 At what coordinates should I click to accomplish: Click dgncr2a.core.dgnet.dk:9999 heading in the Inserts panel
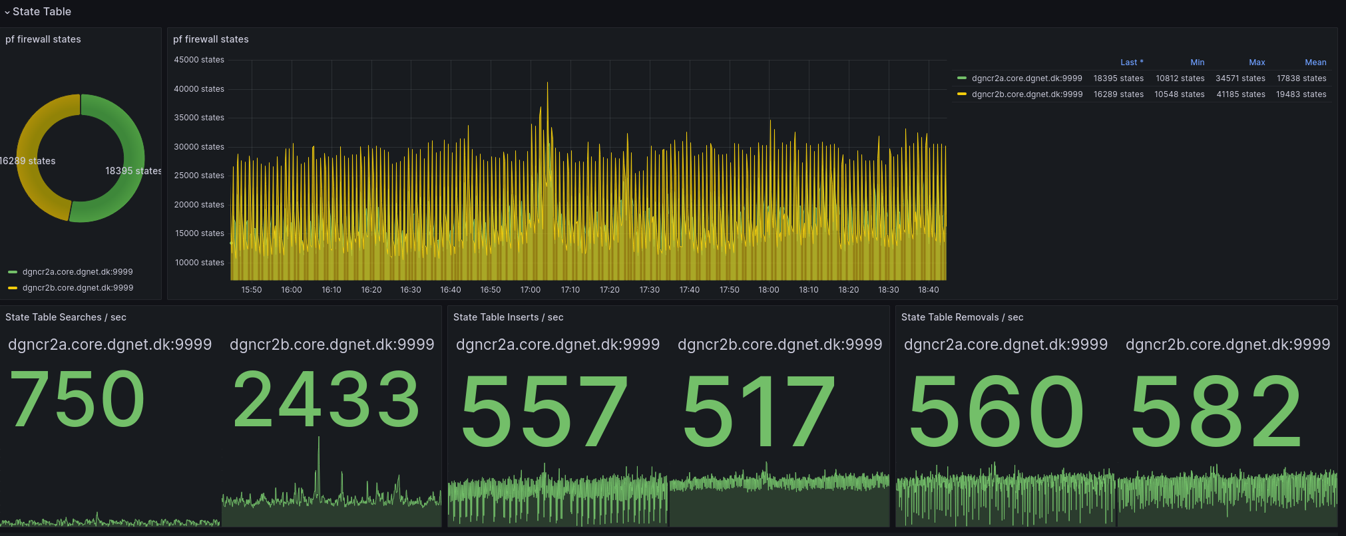tap(558, 344)
